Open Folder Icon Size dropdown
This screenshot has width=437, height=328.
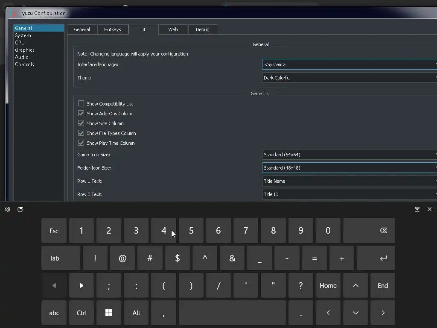(x=350, y=167)
